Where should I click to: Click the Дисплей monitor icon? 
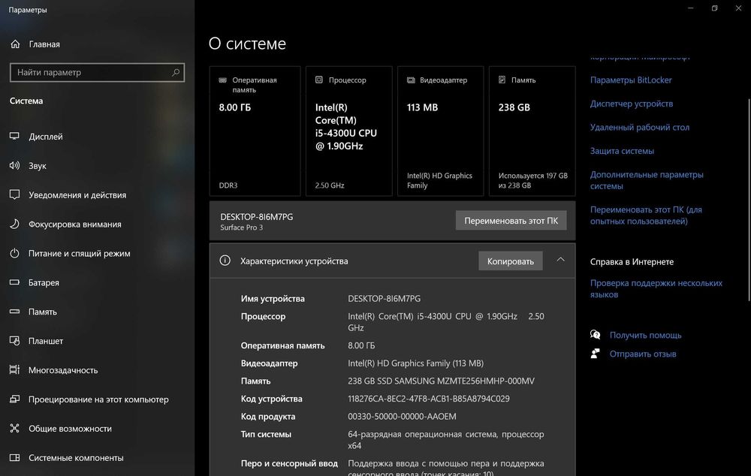pyautogui.click(x=15, y=136)
